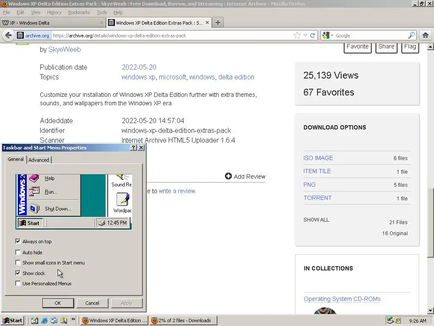Open the Bookmarks menu
The width and height of the screenshot is (434, 326).
[79, 12]
